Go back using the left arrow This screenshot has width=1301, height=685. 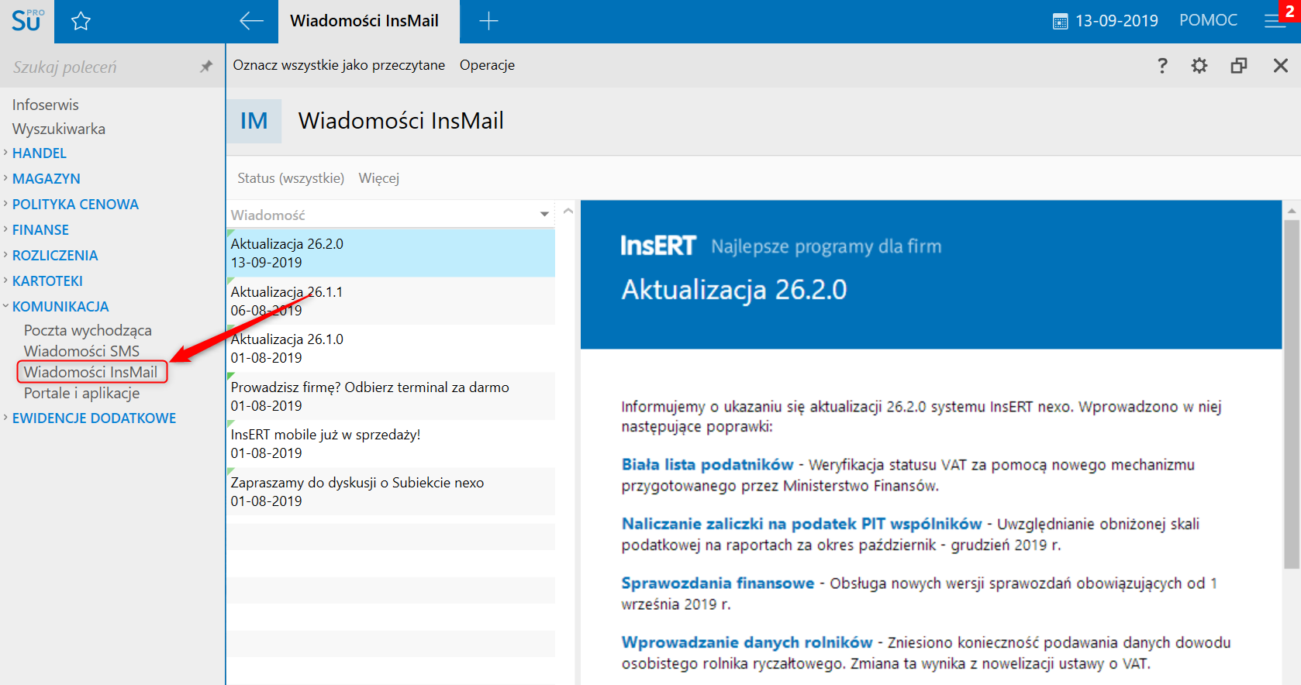251,21
